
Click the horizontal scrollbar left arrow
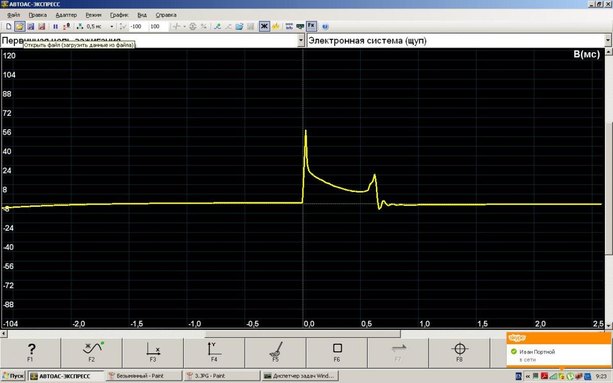coord(4,333)
